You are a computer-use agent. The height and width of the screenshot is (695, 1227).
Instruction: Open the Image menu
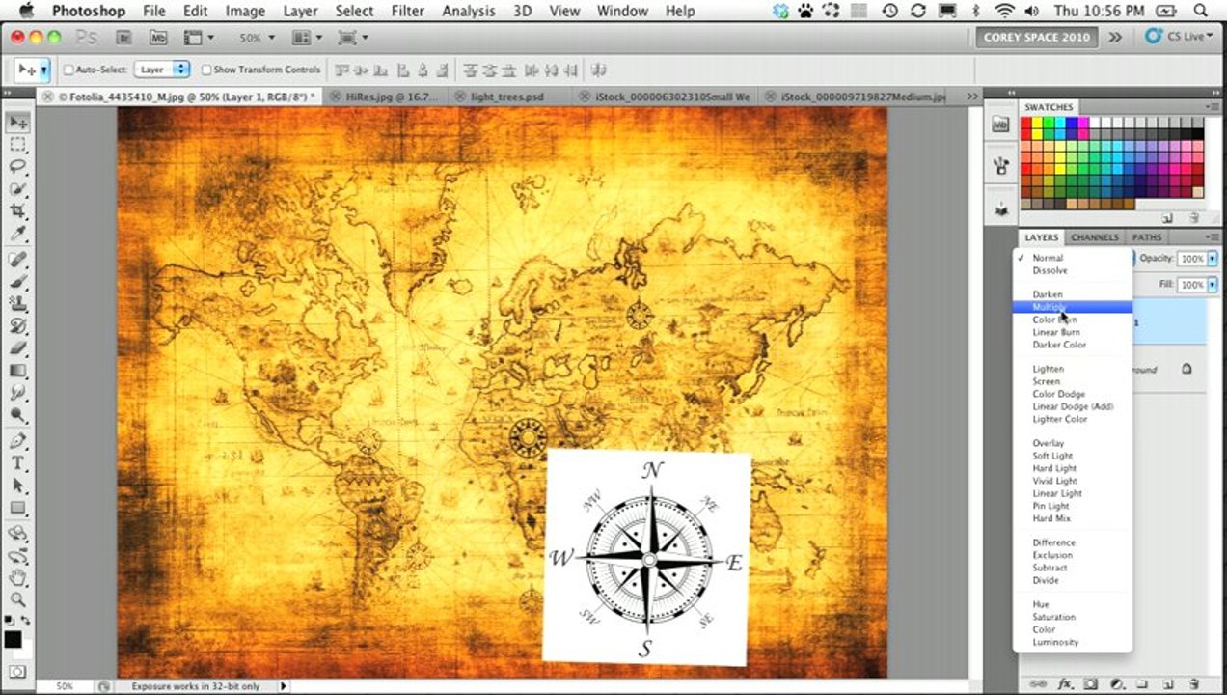pyautogui.click(x=245, y=11)
